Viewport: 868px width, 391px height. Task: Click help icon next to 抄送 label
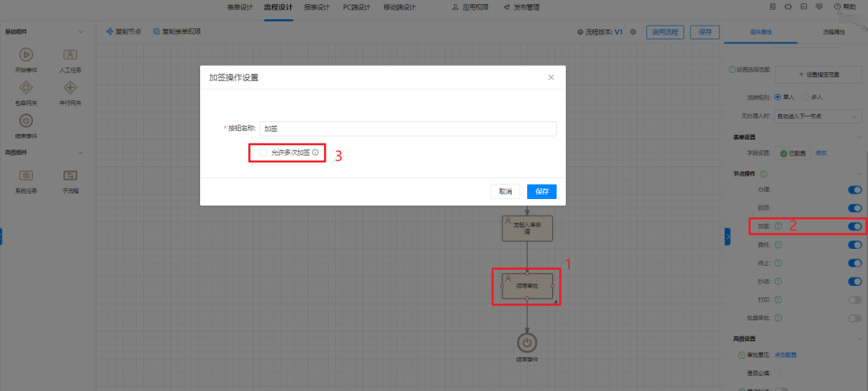[x=778, y=282]
